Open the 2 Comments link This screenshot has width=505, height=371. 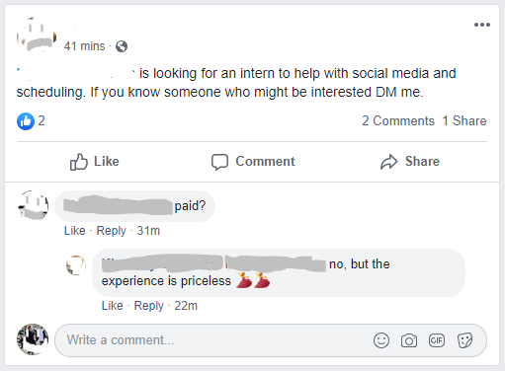click(x=398, y=120)
